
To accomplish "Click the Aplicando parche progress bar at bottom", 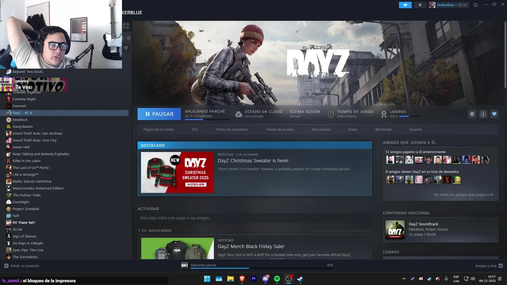I will pos(262,268).
